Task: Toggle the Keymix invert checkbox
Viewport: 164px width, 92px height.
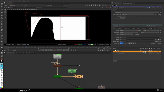Action: coord(157,14)
